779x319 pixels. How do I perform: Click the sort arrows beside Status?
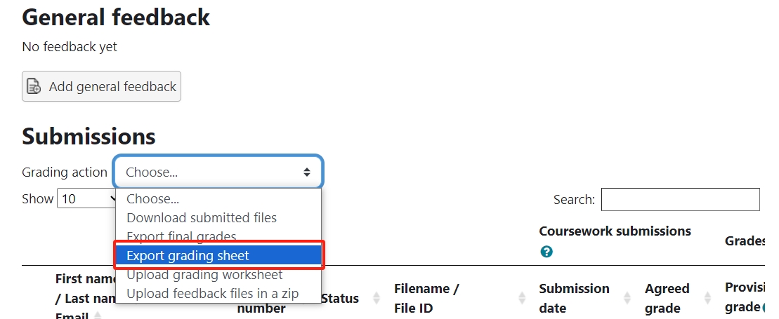pyautogui.click(x=376, y=298)
